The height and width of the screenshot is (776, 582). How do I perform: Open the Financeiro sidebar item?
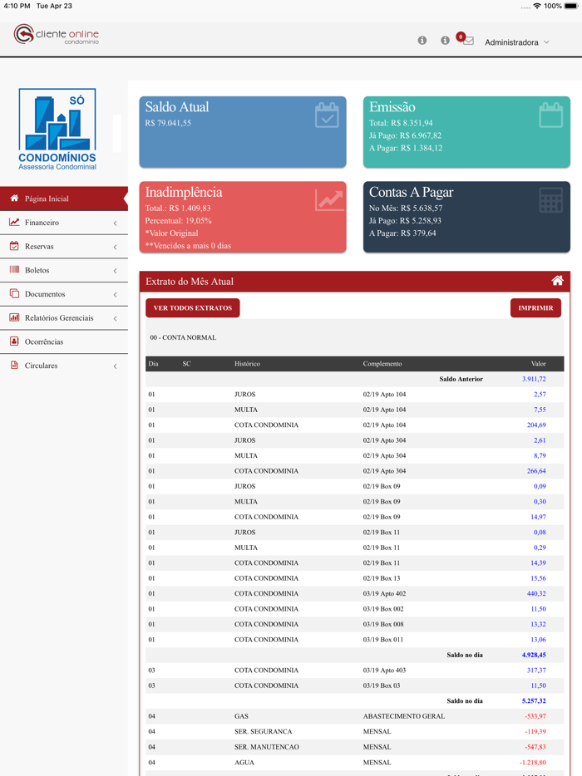click(64, 223)
